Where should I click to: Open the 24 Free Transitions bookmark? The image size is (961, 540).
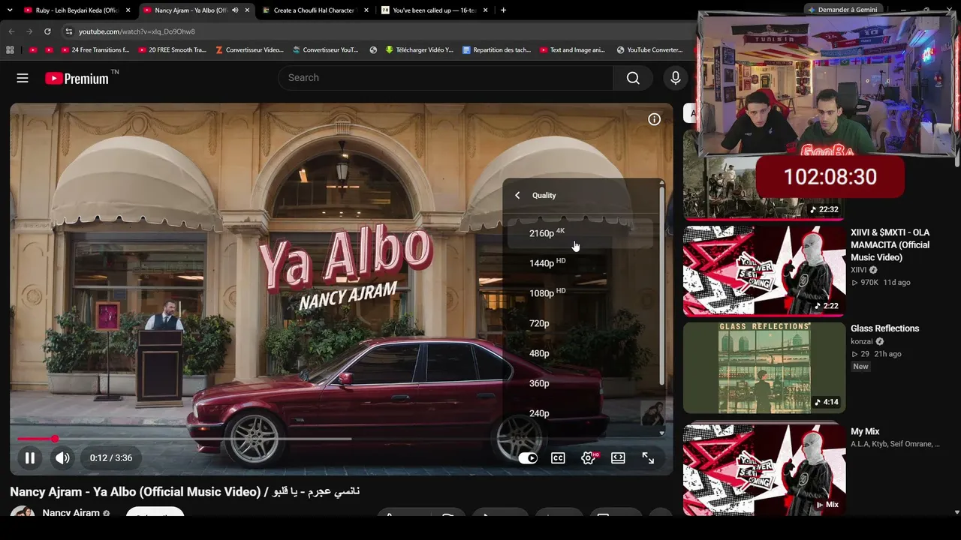point(94,50)
